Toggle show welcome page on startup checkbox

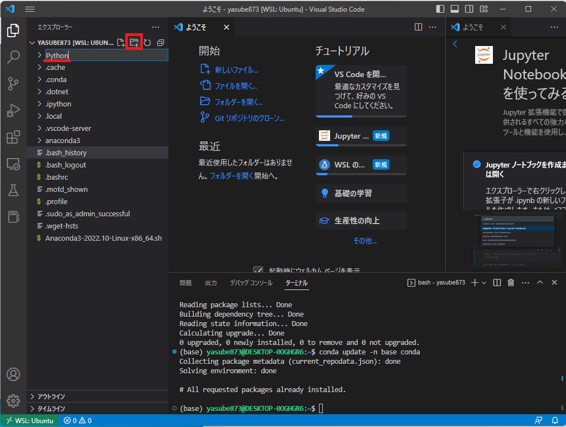[x=258, y=270]
